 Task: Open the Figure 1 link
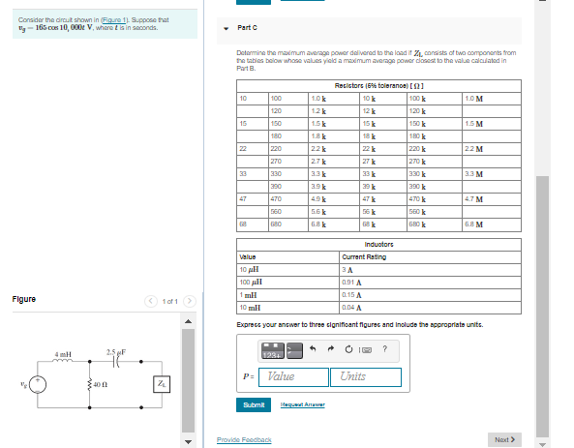tap(113, 19)
